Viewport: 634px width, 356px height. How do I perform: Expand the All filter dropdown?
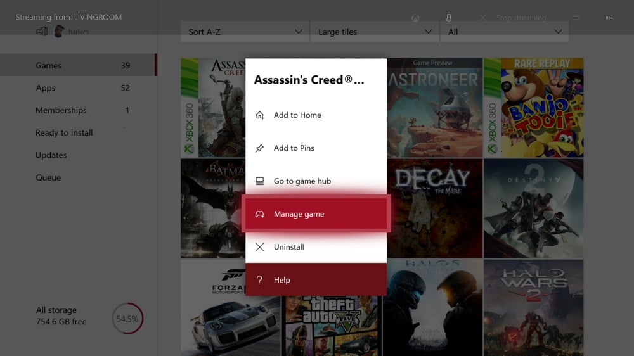(504, 32)
